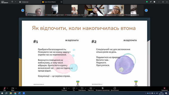Click the icon right of the green shield
The height and width of the screenshot is (95, 169).
pyautogui.click(x=151, y=2)
